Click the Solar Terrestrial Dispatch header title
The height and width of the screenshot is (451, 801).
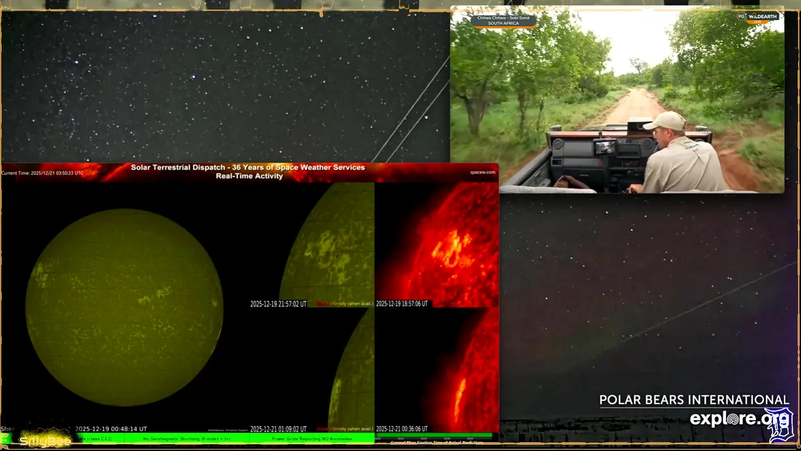coord(248,167)
